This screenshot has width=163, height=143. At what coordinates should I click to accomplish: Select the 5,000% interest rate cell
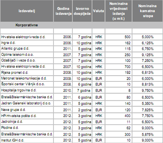pyautogui.click(x=148, y=37)
